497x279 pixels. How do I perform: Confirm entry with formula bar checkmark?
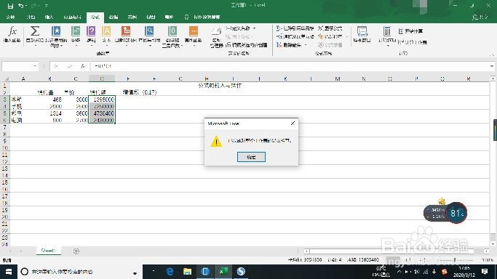pyautogui.click(x=70, y=66)
